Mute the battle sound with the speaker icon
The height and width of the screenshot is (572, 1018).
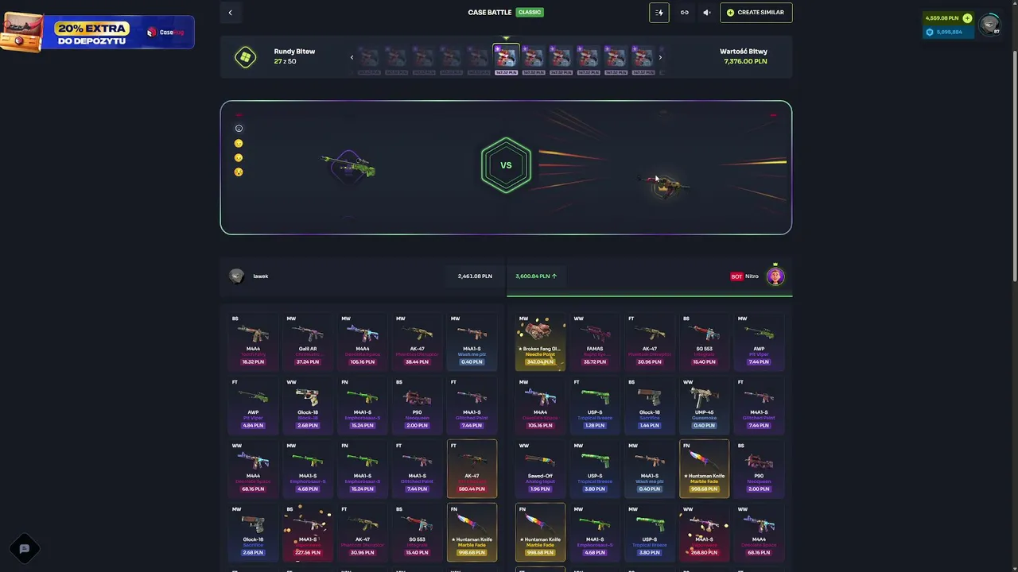coord(706,13)
